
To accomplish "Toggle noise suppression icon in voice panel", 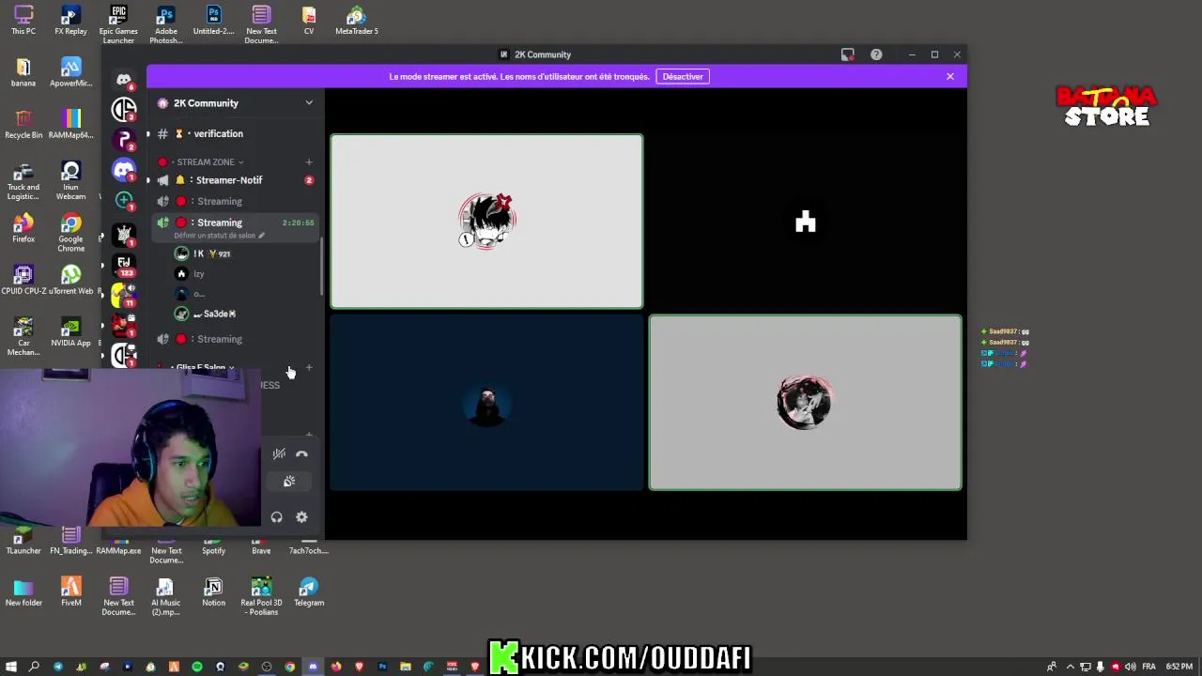I will pyautogui.click(x=279, y=454).
